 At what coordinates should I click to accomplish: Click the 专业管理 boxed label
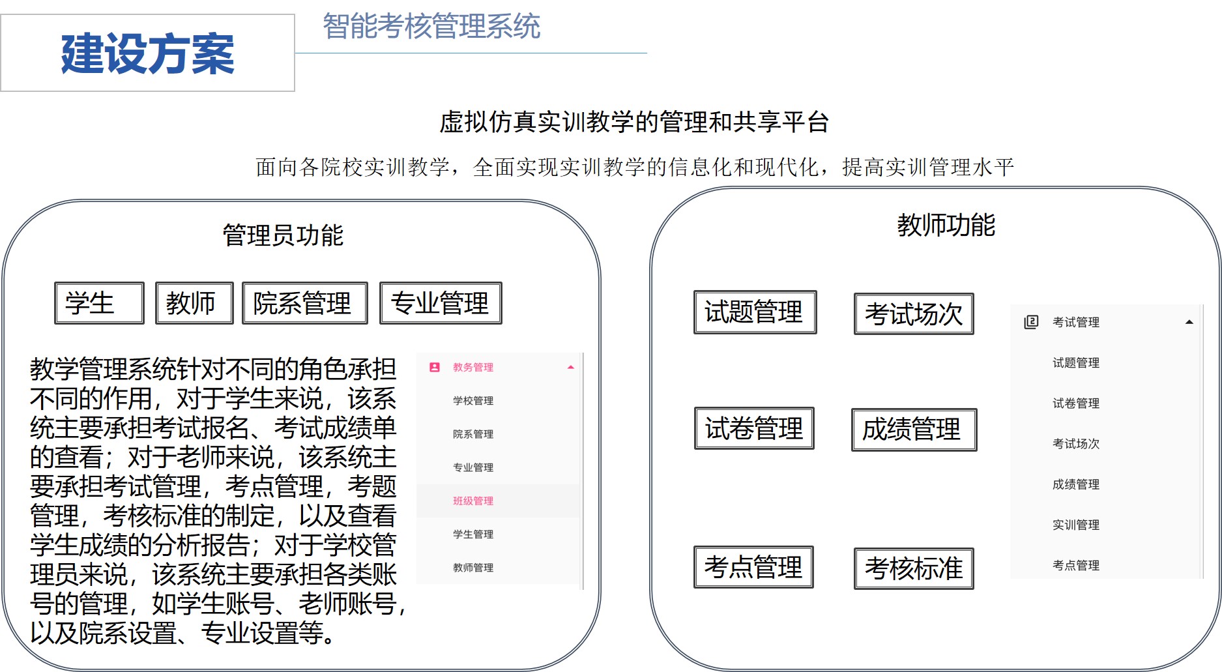[441, 303]
